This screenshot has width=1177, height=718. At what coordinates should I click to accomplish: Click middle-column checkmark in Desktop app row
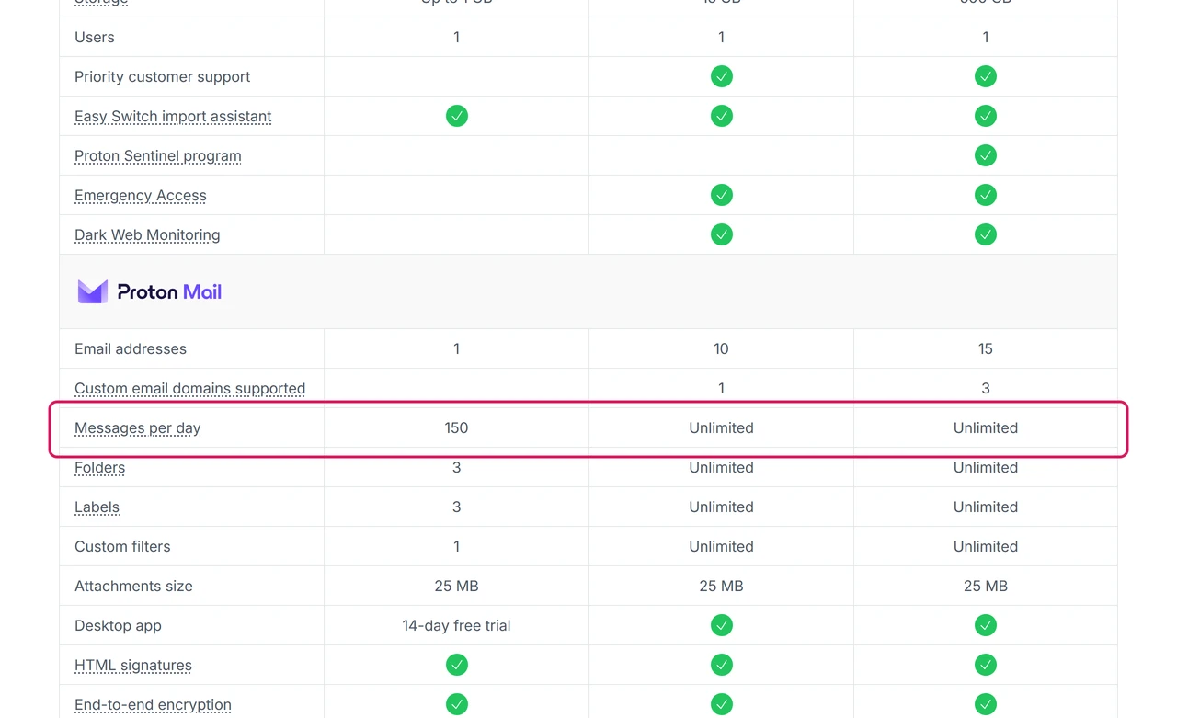pos(722,625)
